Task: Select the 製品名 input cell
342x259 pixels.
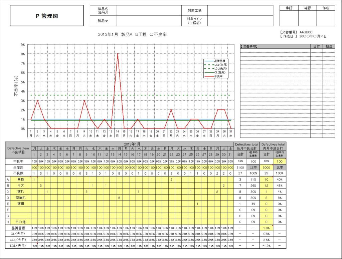Action: pos(149,10)
